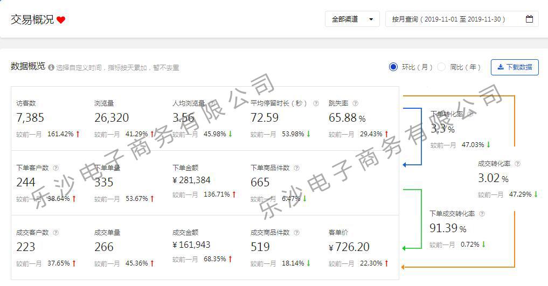The height and width of the screenshot is (286, 548).
Task: Click help icon next to 成交商品件数
Action: 296,233
